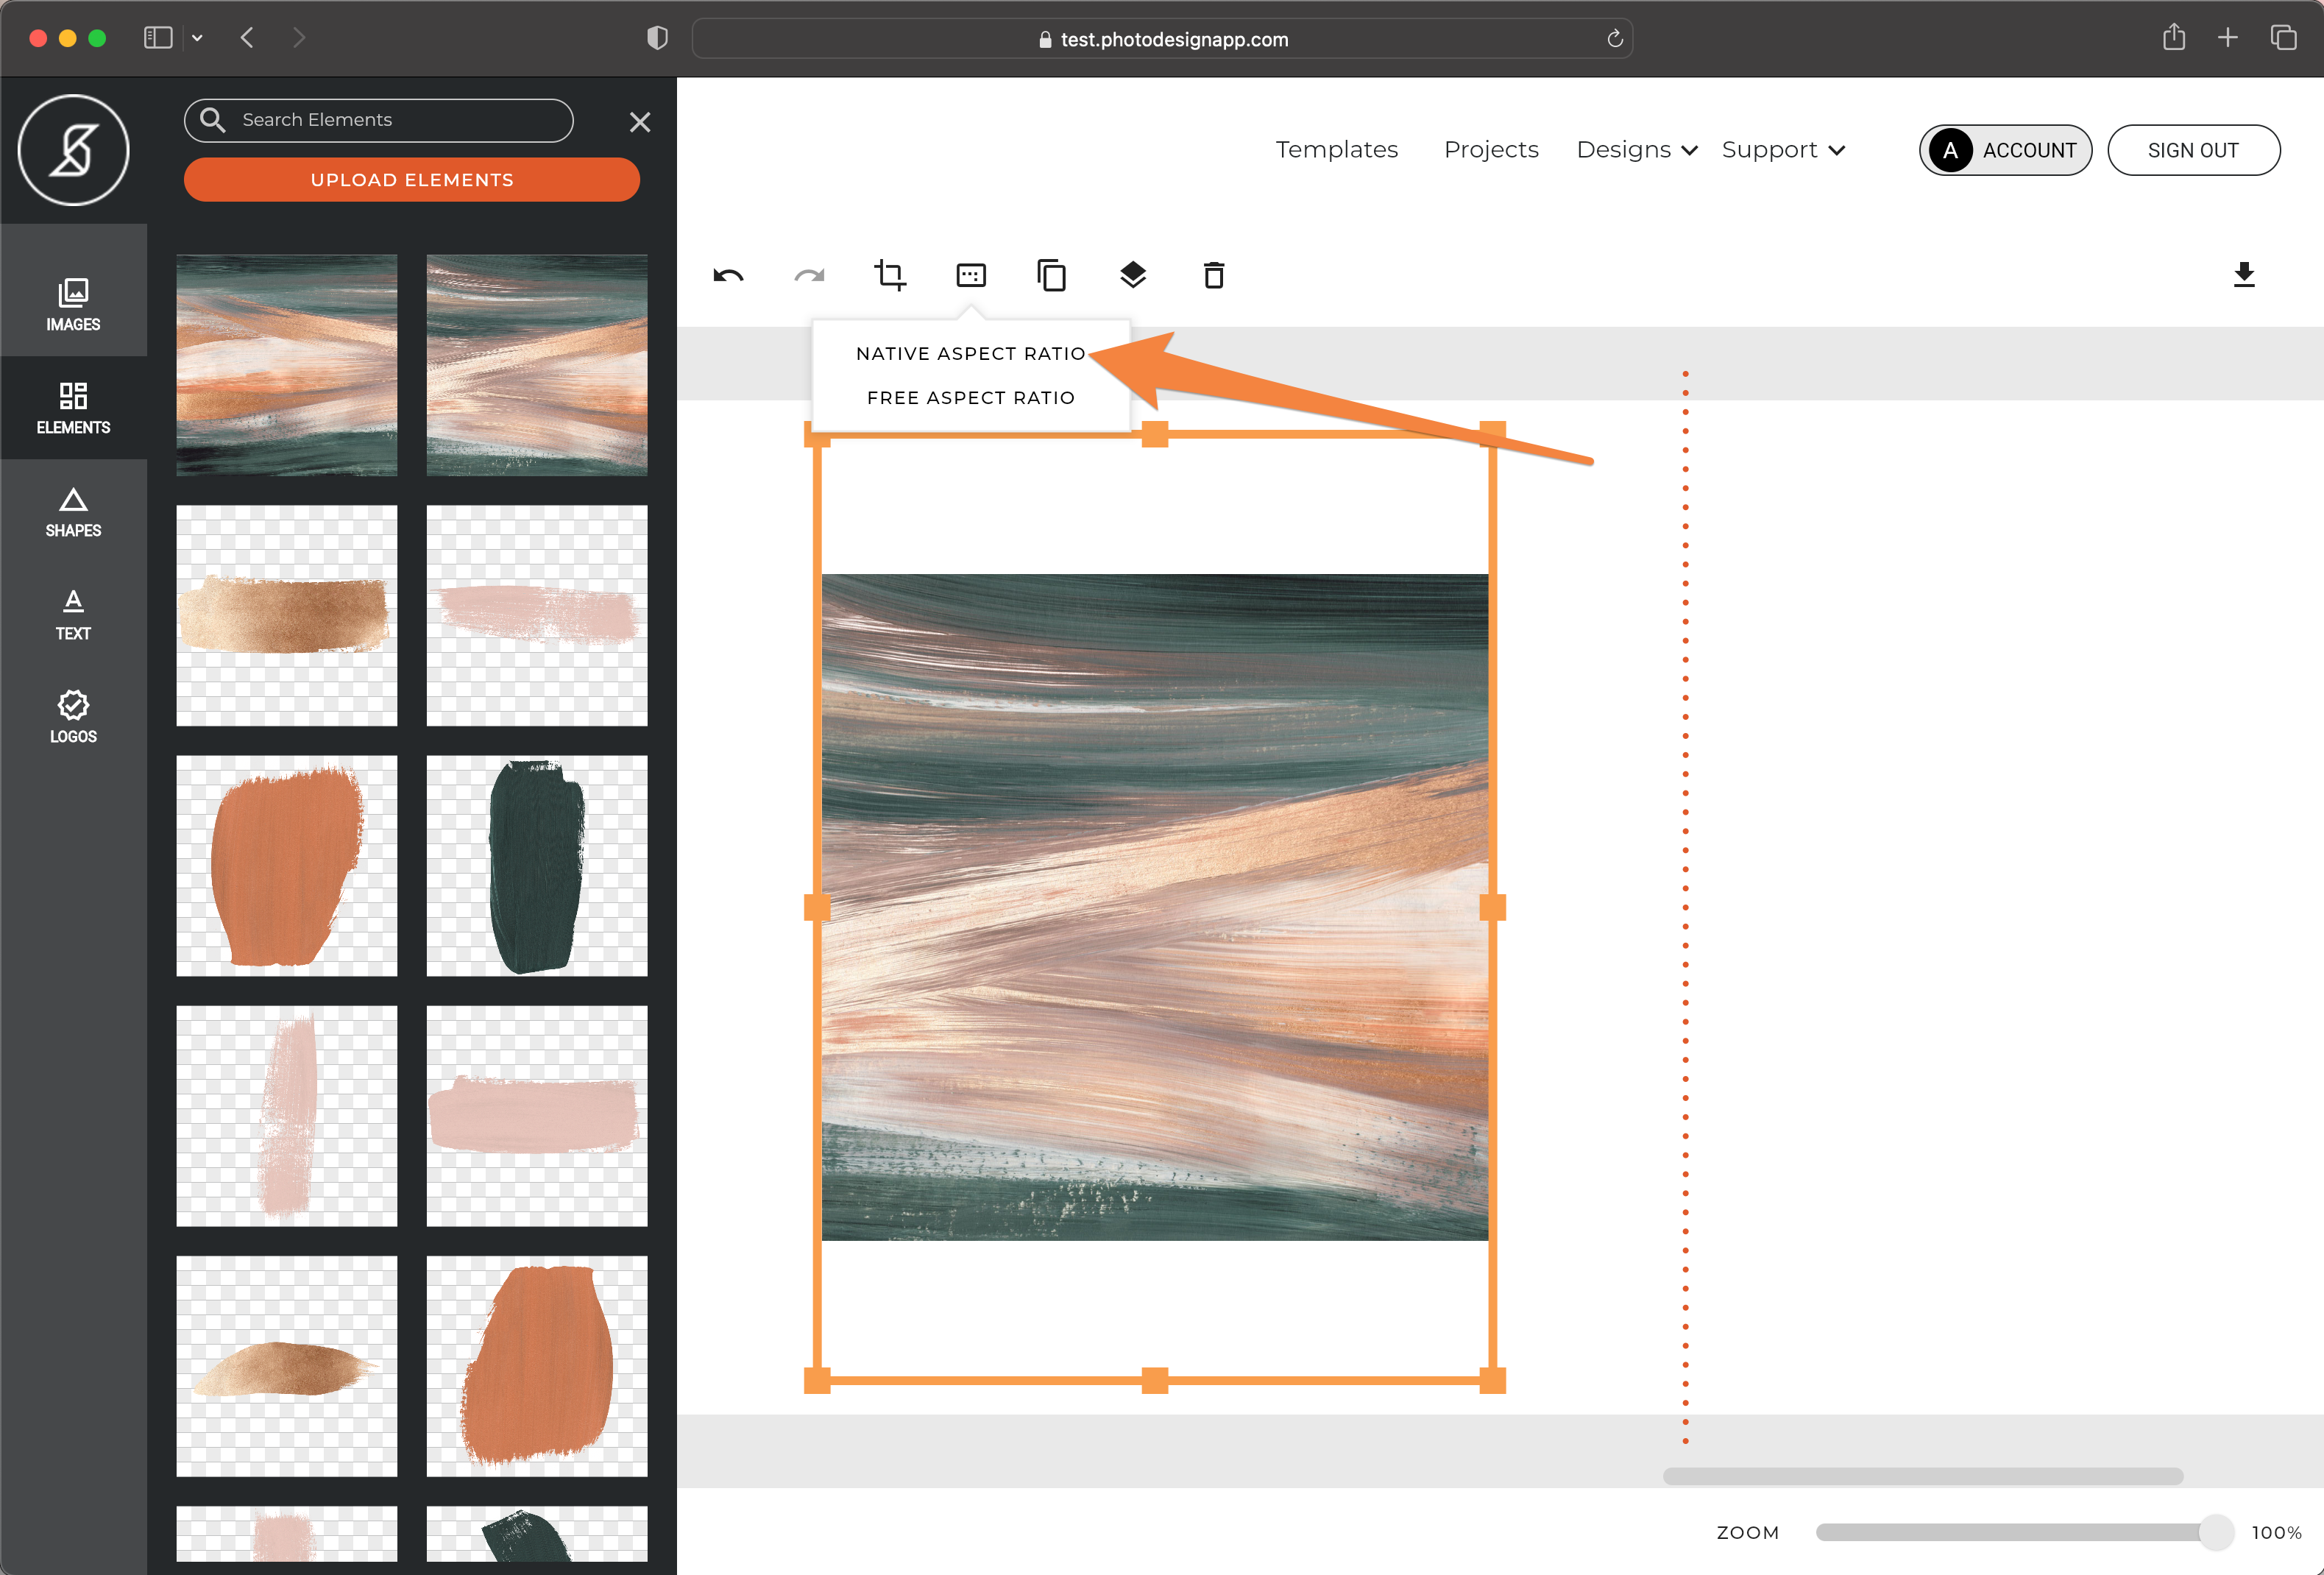Click the painted image on the canvas

[1155, 907]
